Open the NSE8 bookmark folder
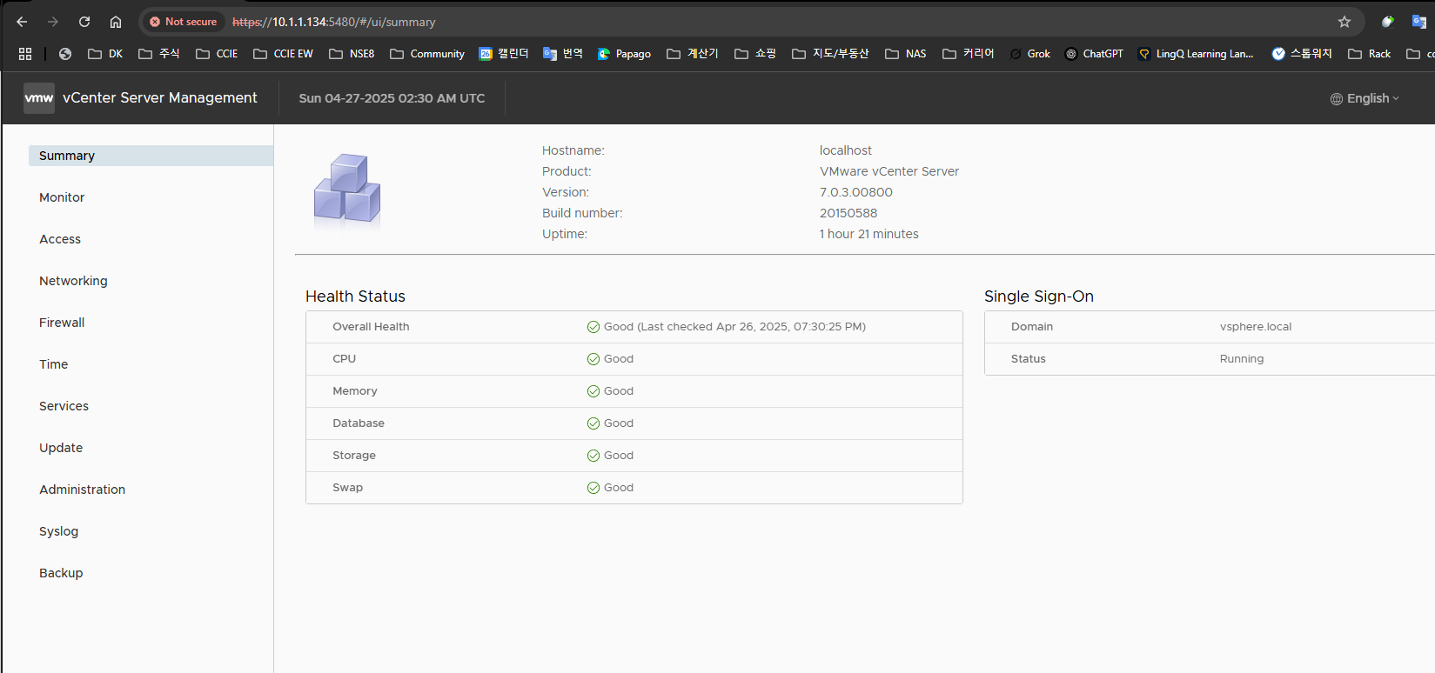The height and width of the screenshot is (673, 1435). click(x=352, y=54)
